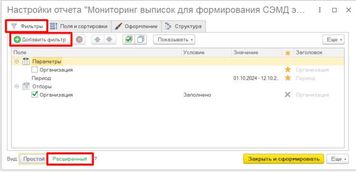
Task: Click the Добавить фильтр button
Action: coord(40,40)
